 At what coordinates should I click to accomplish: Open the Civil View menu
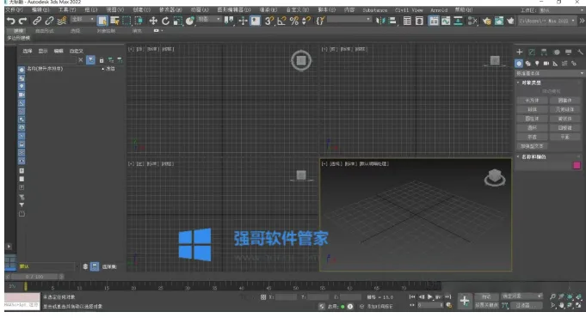coord(409,10)
